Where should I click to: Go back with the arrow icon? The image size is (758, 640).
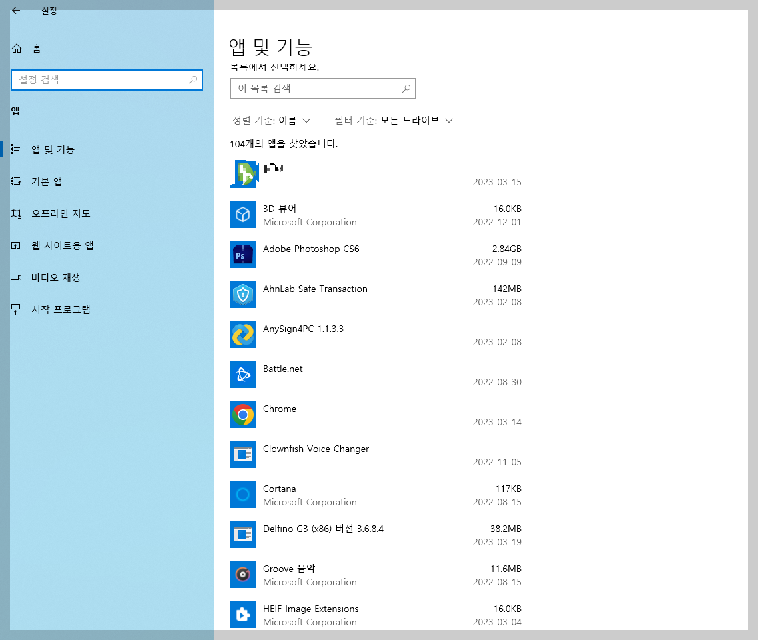tap(16, 10)
